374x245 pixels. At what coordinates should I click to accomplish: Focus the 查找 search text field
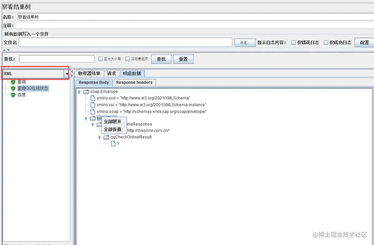coord(57,59)
